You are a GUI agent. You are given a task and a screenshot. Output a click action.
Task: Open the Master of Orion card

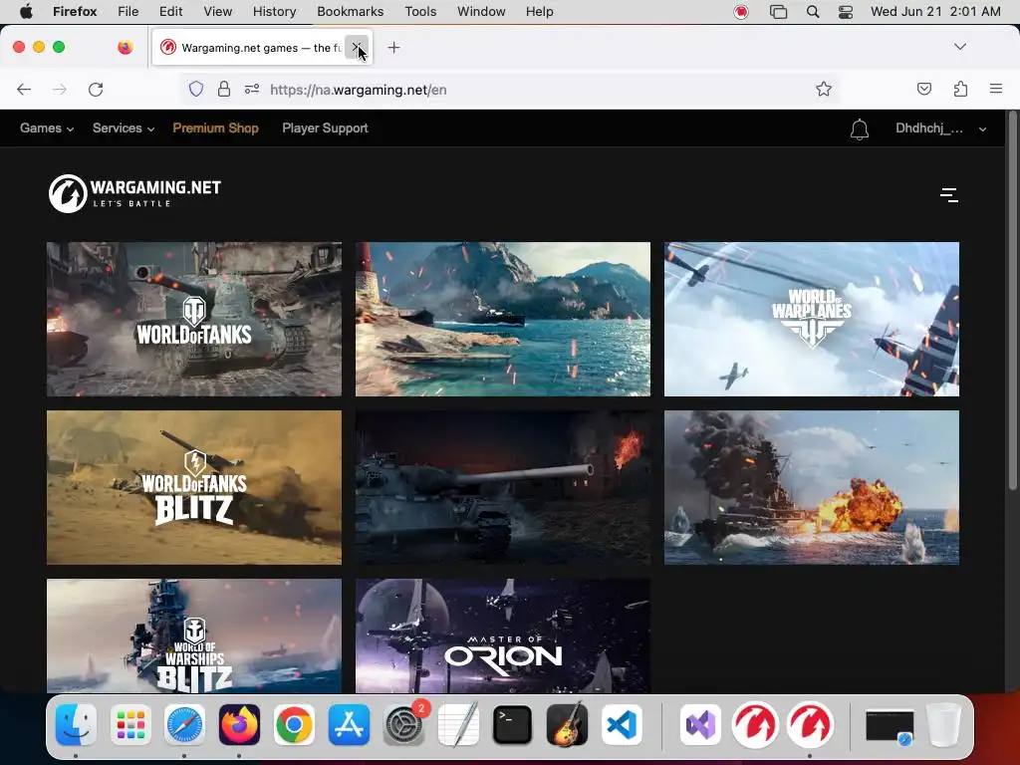point(503,636)
